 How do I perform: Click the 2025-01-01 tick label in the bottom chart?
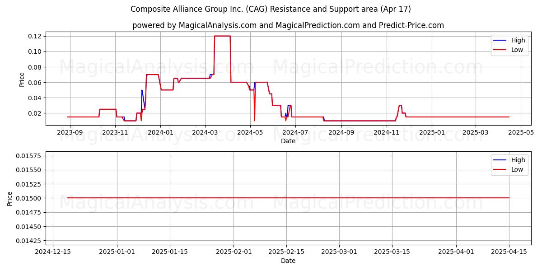[x=117, y=252]
